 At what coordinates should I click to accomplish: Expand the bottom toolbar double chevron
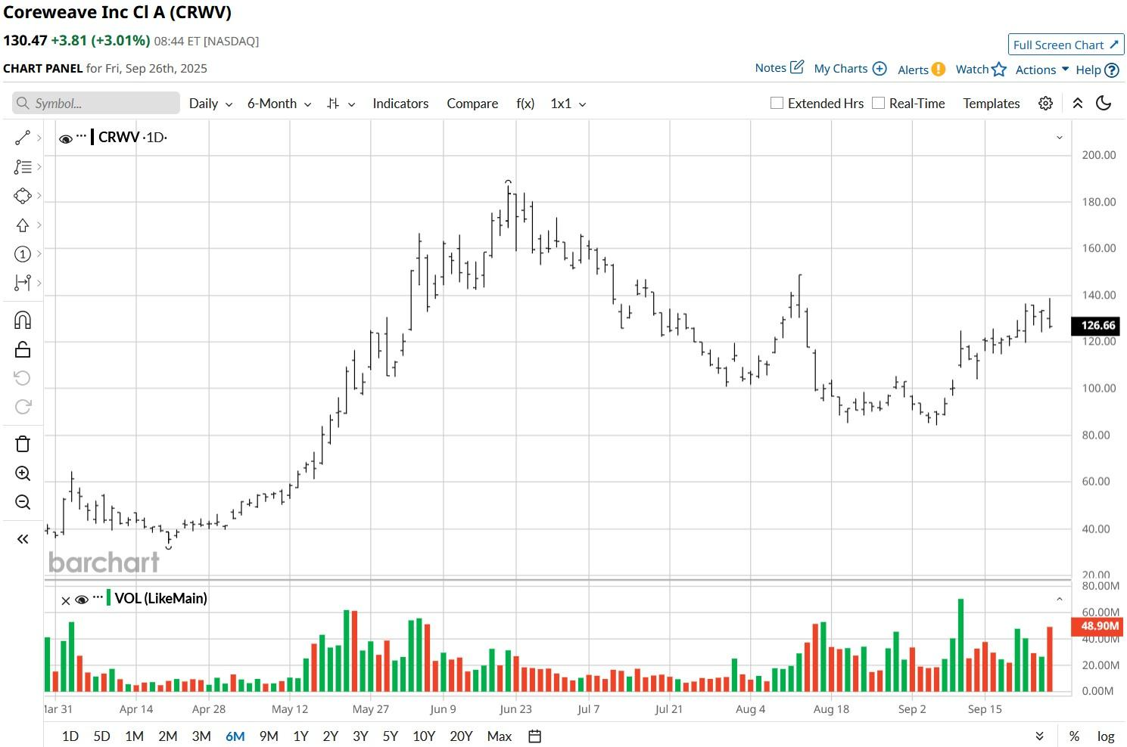pos(1039,736)
